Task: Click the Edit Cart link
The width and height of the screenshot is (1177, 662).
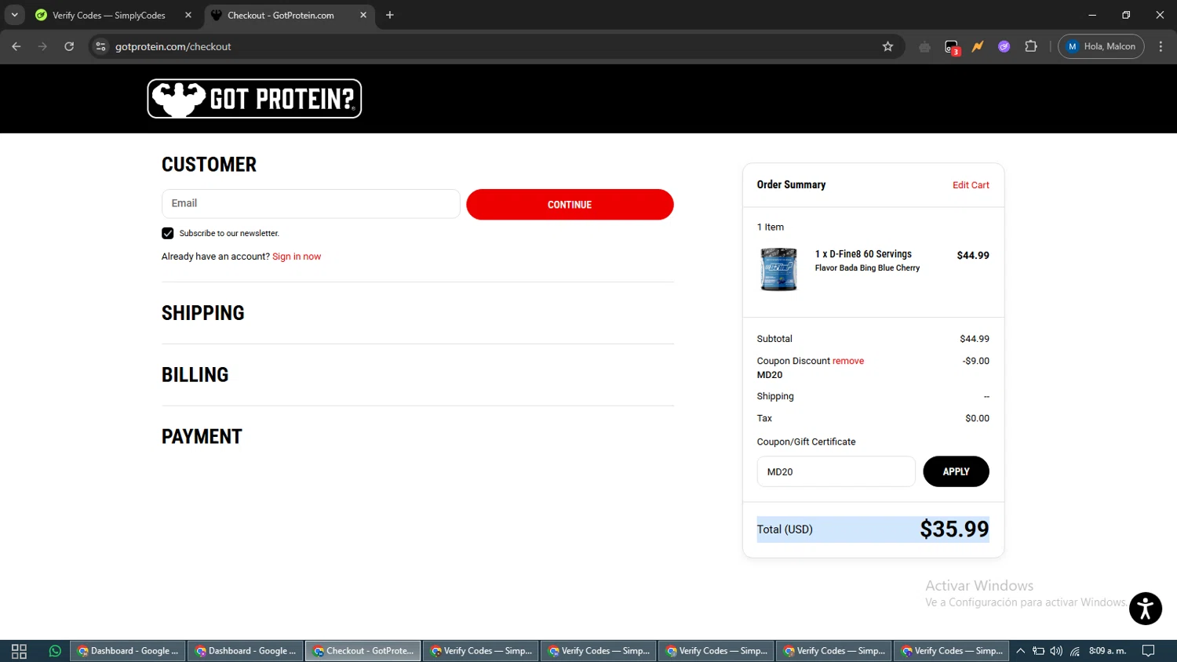Action: tap(971, 185)
